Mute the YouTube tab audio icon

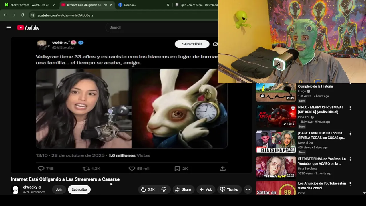click(105, 5)
